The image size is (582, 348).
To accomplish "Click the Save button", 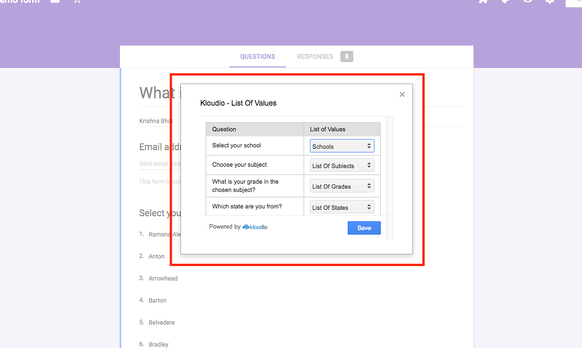I will tap(364, 228).
